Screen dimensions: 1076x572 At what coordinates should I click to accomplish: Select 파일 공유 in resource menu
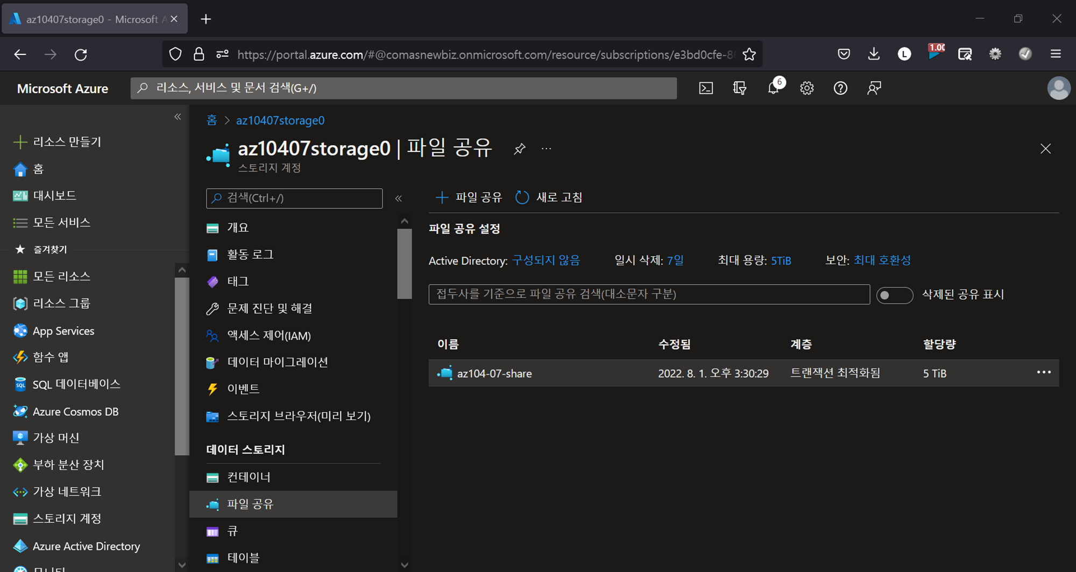[x=293, y=504]
